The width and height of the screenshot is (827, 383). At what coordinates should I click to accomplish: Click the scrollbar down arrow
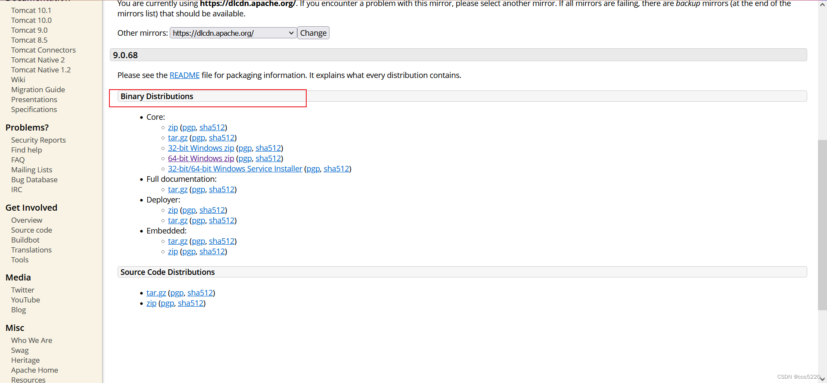coord(822,379)
